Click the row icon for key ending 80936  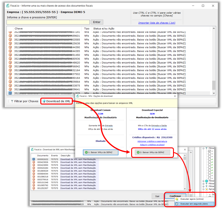(x=10, y=59)
